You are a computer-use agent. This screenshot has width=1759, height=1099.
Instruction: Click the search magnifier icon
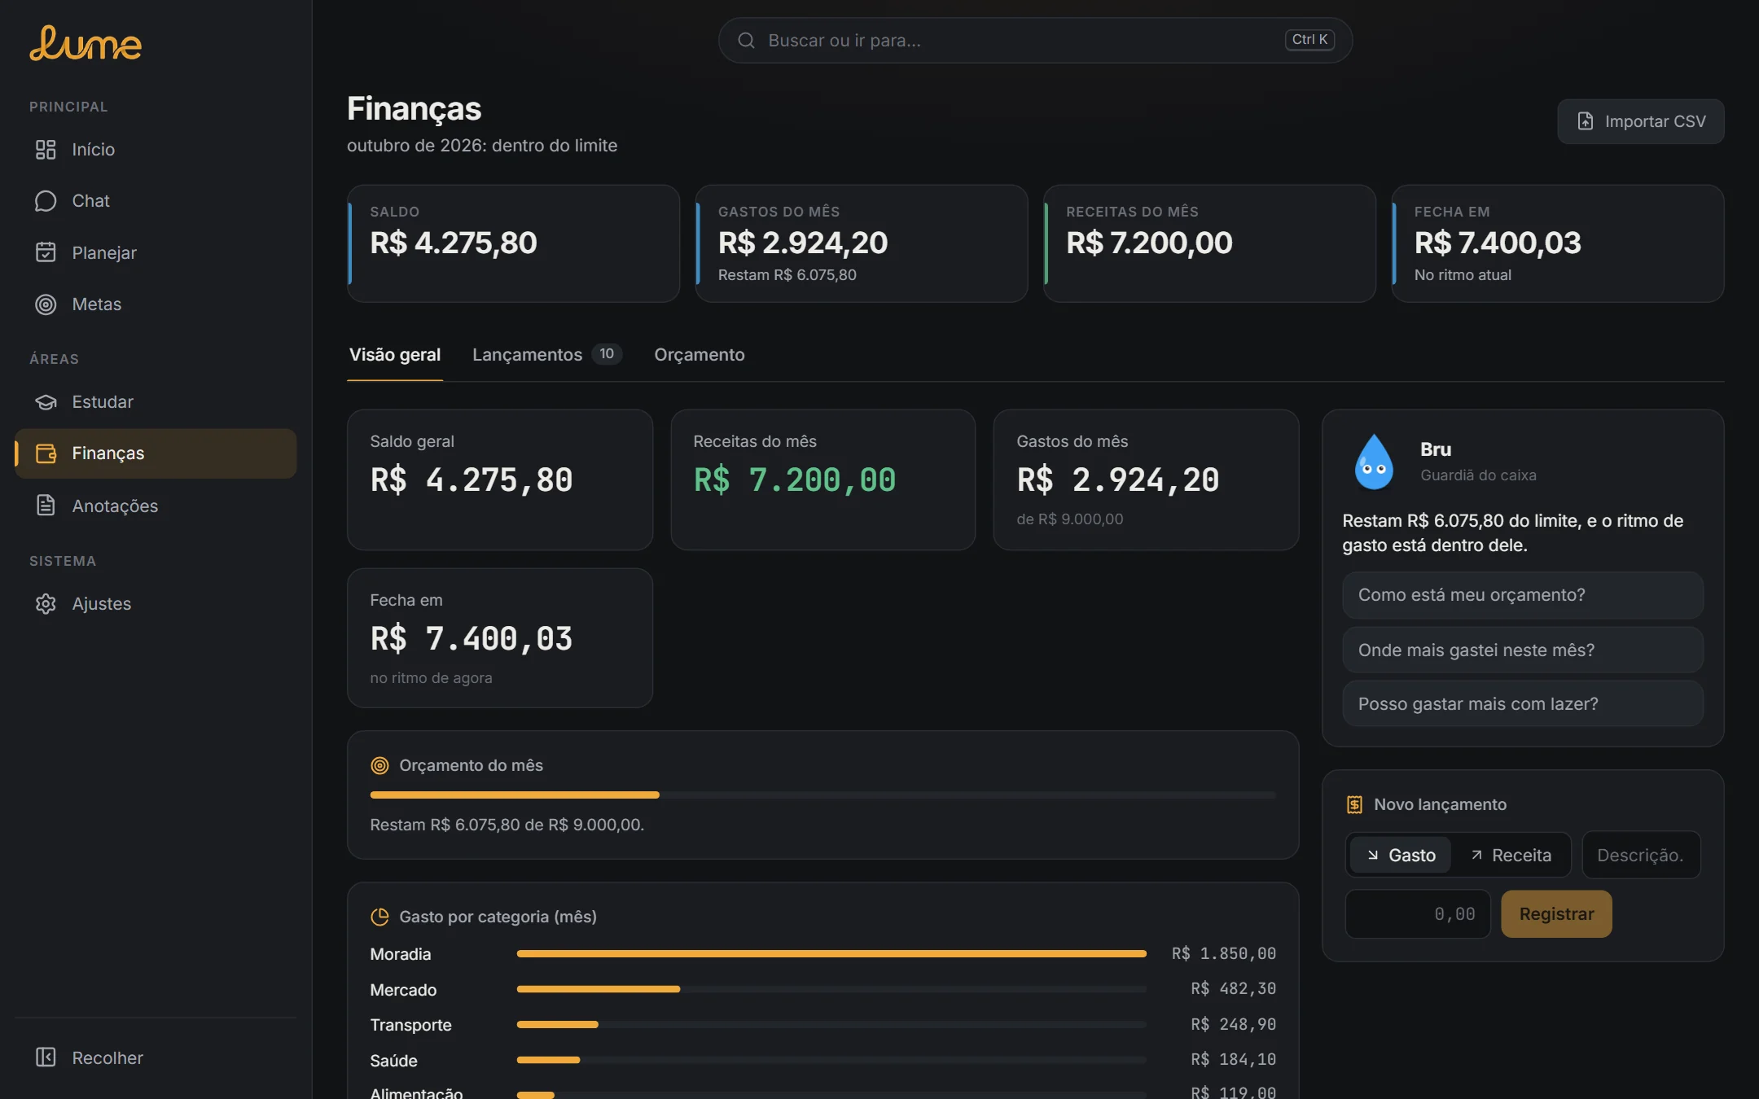[746, 40]
